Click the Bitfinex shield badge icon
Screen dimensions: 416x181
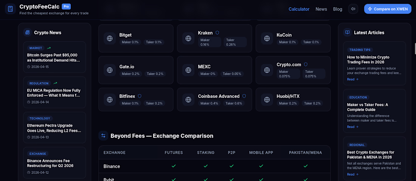(x=140, y=96)
